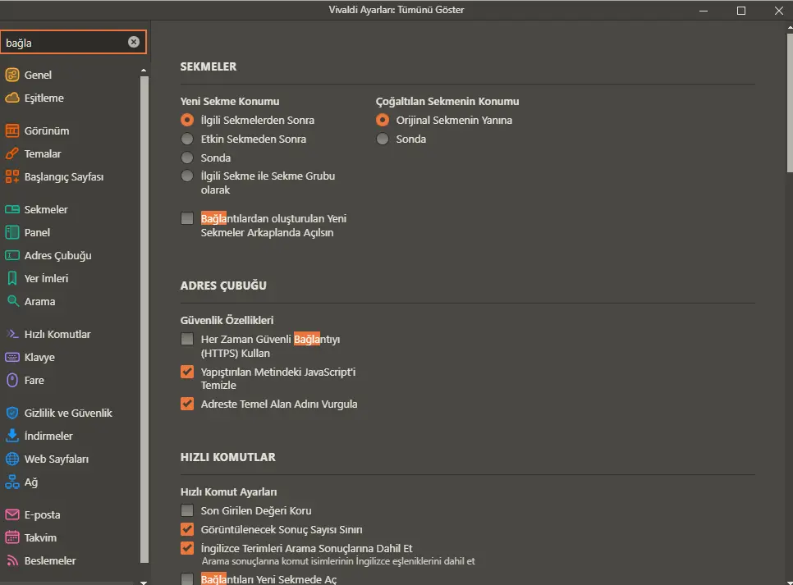The width and height of the screenshot is (793, 585).
Task: Clear the search field with the X icon
Action: click(134, 42)
